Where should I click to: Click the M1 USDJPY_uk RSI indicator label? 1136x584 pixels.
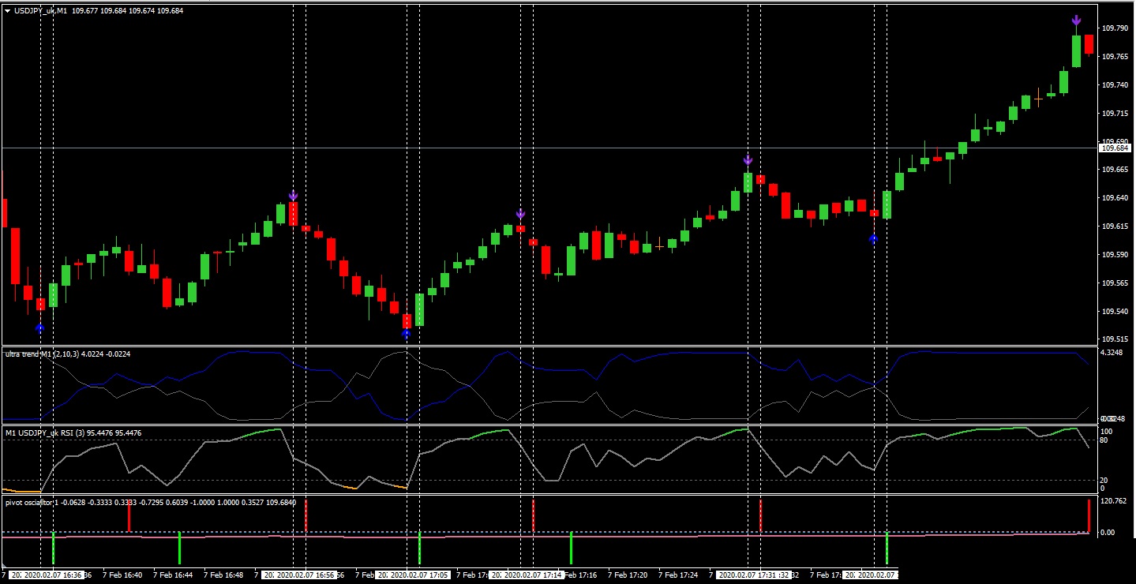click(73, 432)
